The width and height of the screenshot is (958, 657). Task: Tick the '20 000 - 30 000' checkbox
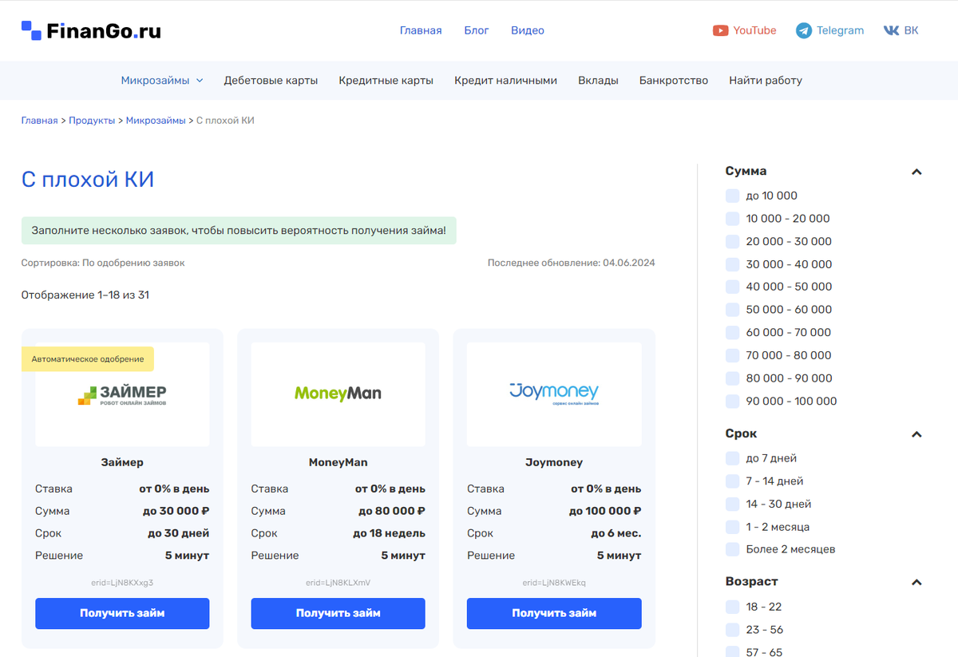(x=732, y=241)
